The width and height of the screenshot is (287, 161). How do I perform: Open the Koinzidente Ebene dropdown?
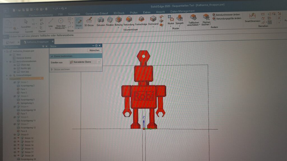click(99, 62)
